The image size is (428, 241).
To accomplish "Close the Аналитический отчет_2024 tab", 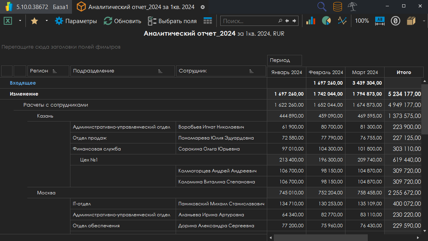I will [203, 7].
